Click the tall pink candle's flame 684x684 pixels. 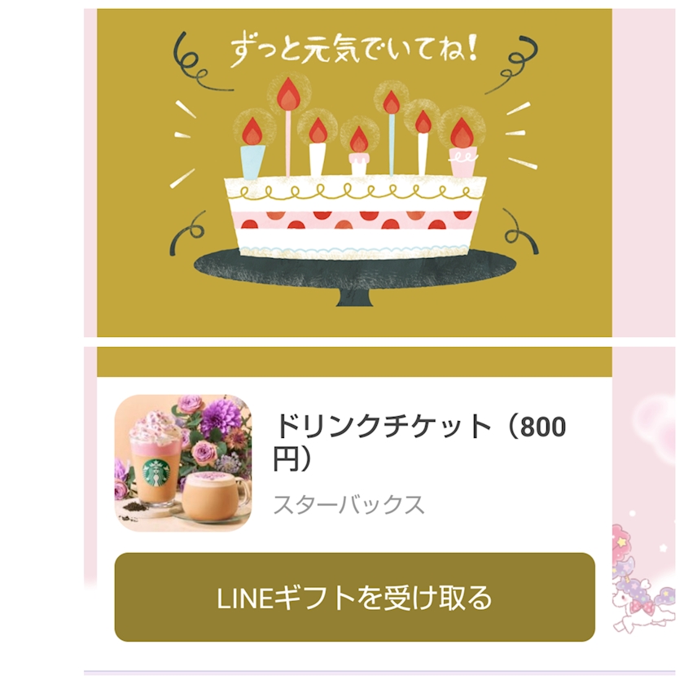288,94
